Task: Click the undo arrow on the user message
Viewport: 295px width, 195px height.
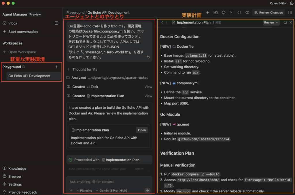Action: coord(148,57)
